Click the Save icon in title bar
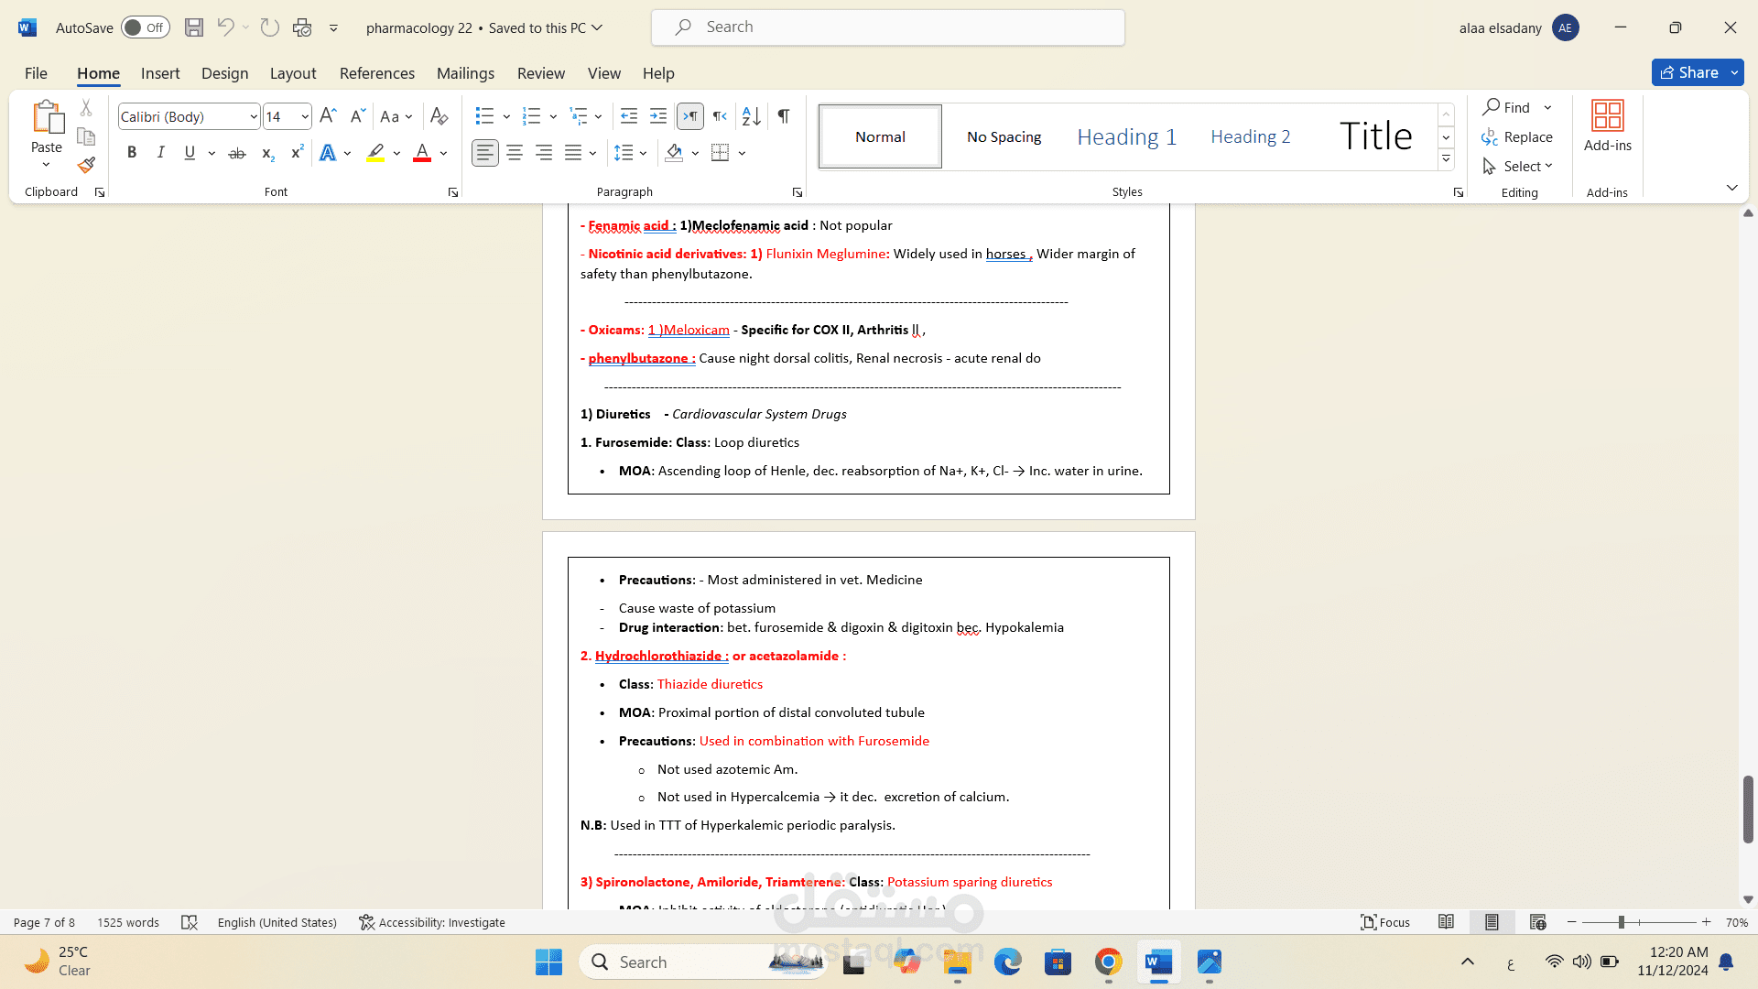 [x=193, y=27]
